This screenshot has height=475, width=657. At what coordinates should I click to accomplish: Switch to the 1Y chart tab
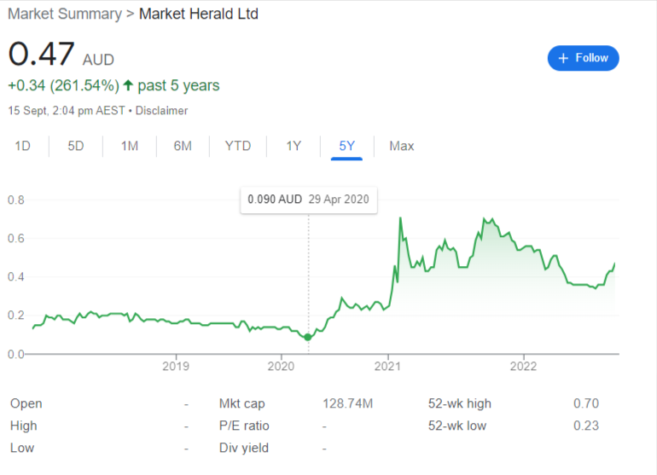[x=294, y=146]
